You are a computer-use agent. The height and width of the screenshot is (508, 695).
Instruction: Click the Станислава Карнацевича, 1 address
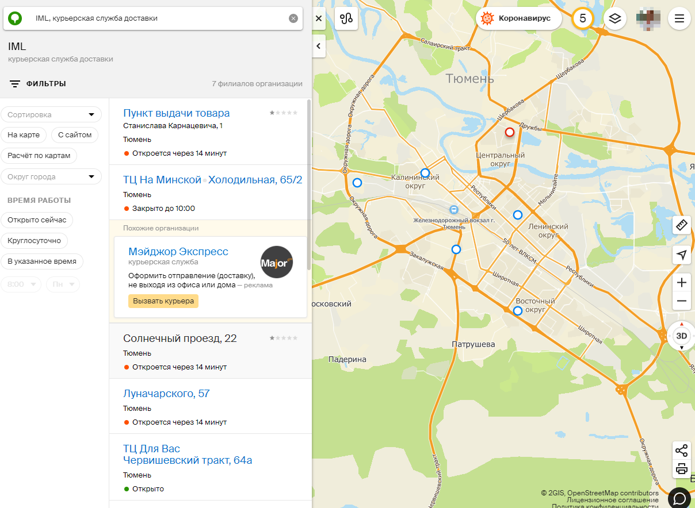click(173, 126)
